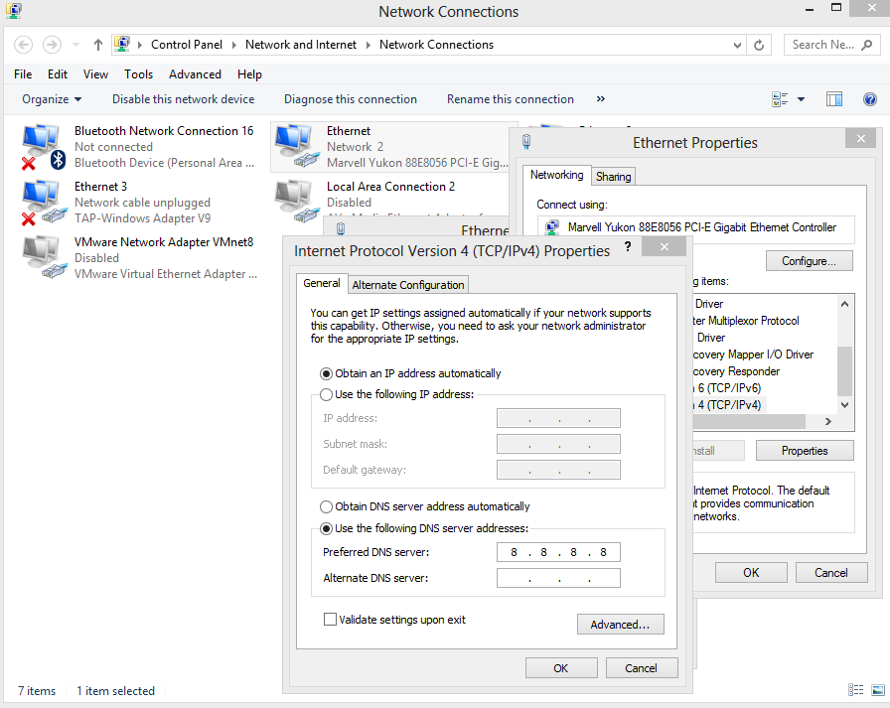The width and height of the screenshot is (890, 708).
Task: Click the Back navigation arrow
Action: pyautogui.click(x=23, y=45)
